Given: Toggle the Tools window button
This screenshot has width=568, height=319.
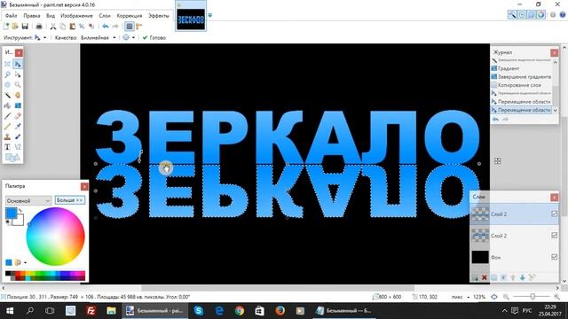Looking at the screenshot, I should (512, 15).
